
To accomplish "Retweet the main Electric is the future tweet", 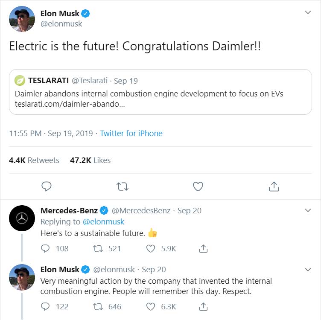I will coord(123,186).
